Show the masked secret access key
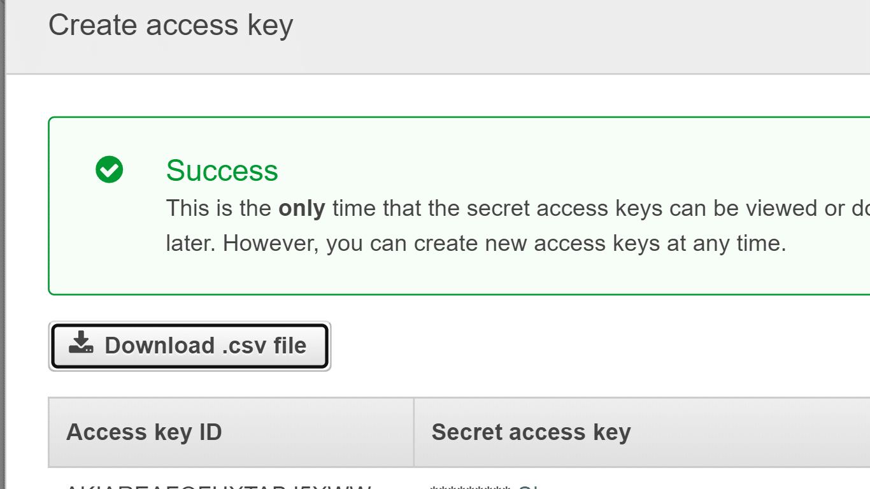This screenshot has height=489, width=870. 529,486
